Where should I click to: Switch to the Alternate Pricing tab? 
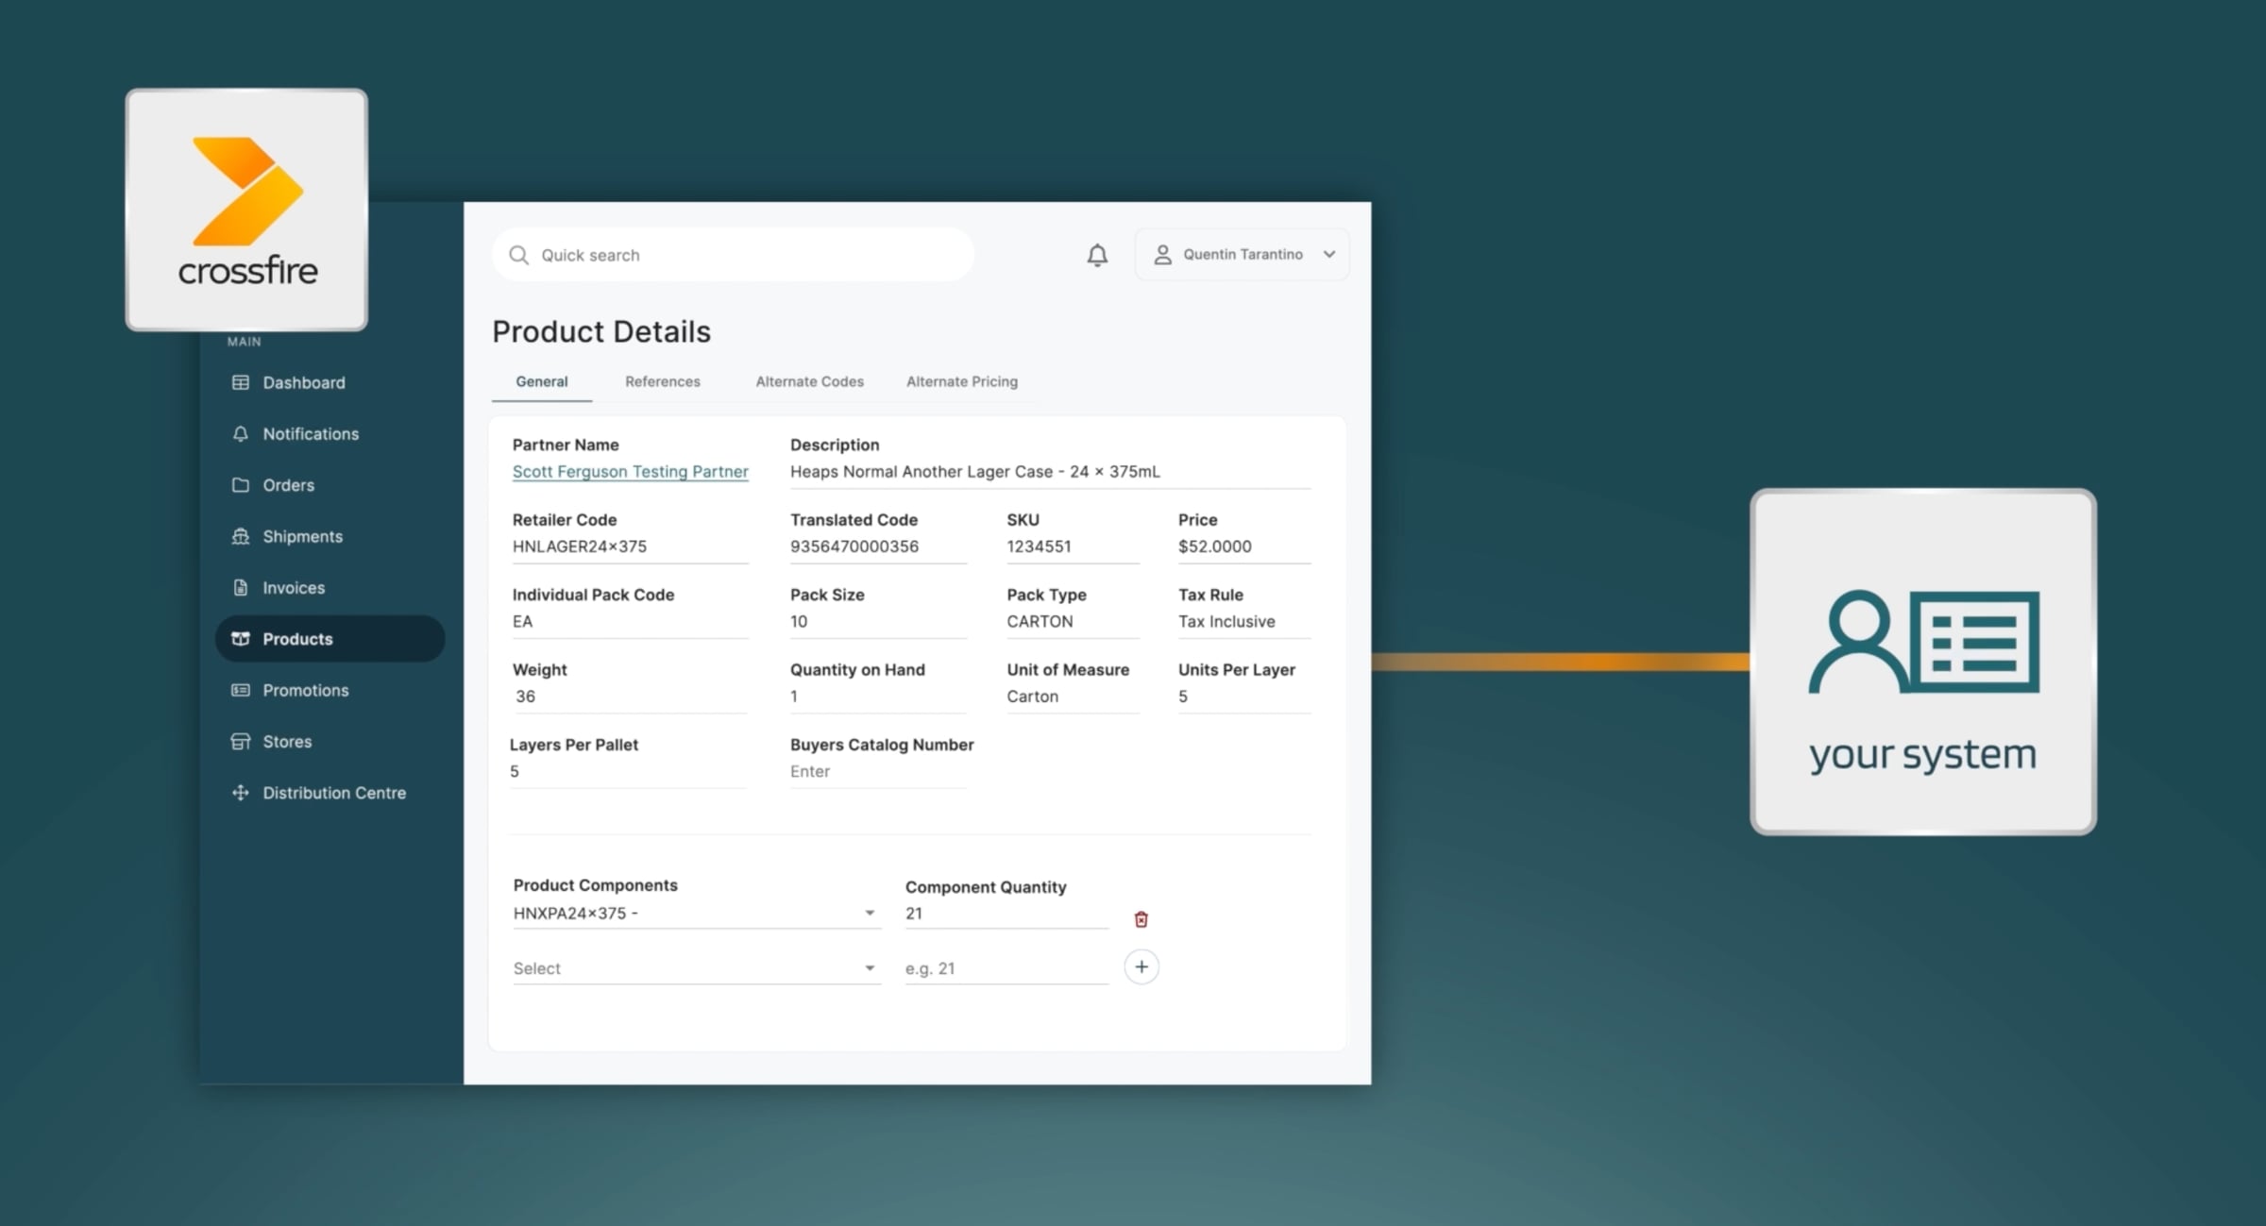(x=961, y=381)
